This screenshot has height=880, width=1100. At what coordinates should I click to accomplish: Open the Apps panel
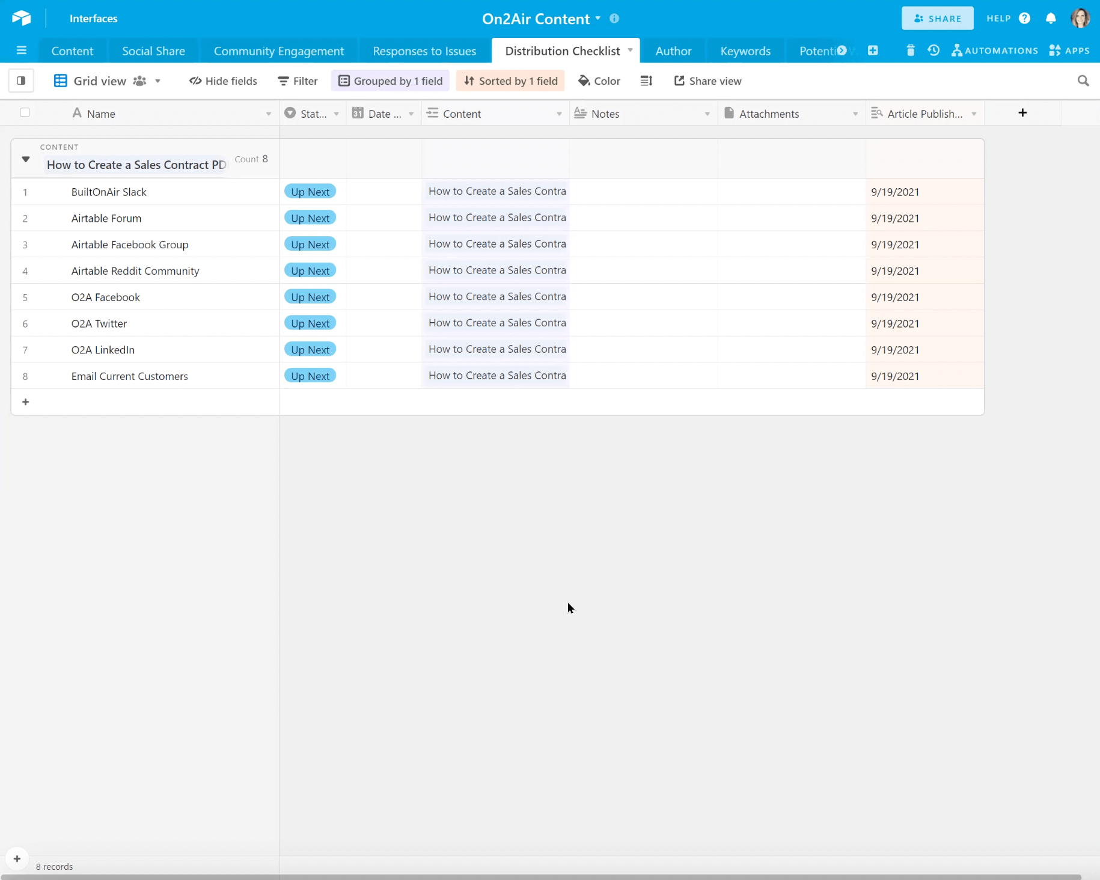[1069, 50]
